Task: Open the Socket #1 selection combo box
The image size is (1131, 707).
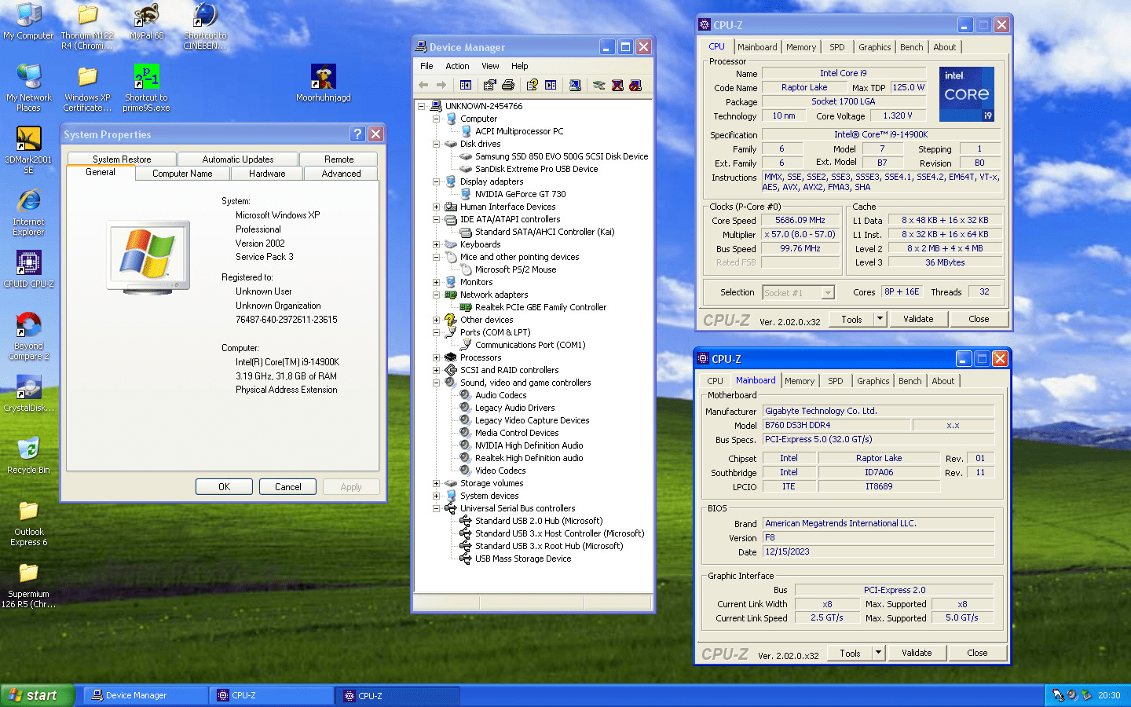Action: point(827,292)
